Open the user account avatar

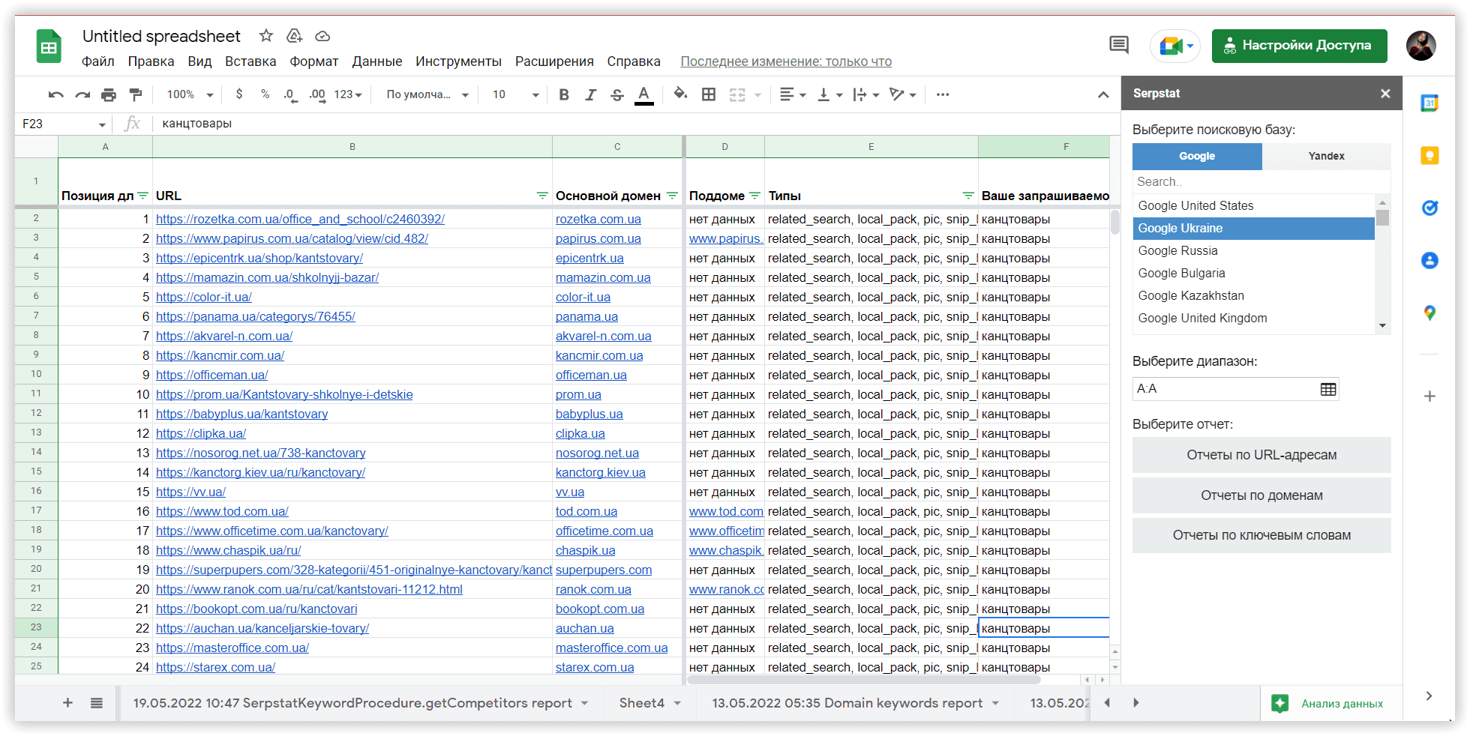coord(1420,46)
